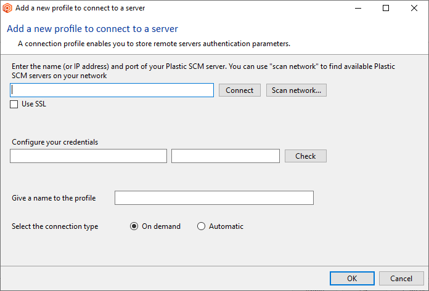Screen dimensions: 429x291
Task: Click the Plastic SCM logo in title bar
Action: (x=7, y=8)
